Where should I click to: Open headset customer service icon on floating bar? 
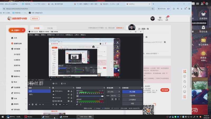coord(185,87)
